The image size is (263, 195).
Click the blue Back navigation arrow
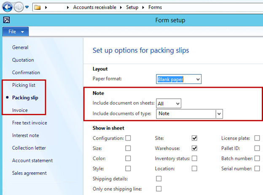coord(7,7)
